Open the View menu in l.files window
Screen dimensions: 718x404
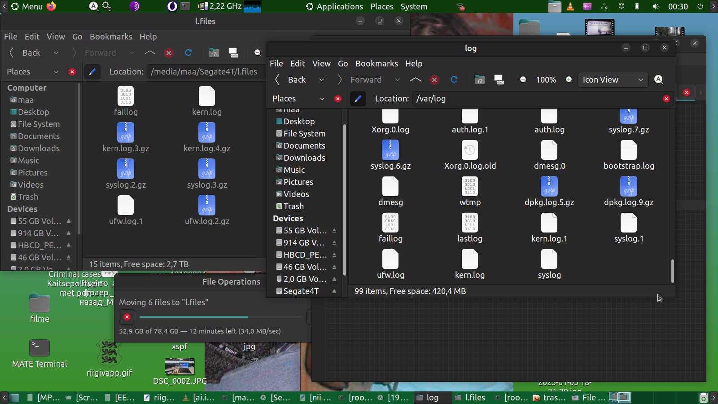coord(56,36)
